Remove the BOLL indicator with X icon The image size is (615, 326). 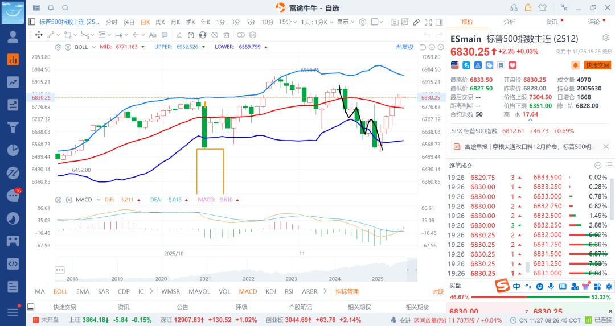(x=68, y=47)
